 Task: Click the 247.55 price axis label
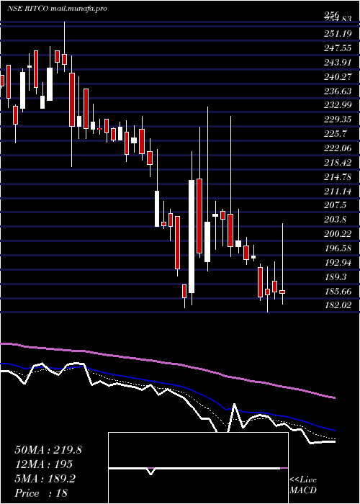(x=338, y=48)
